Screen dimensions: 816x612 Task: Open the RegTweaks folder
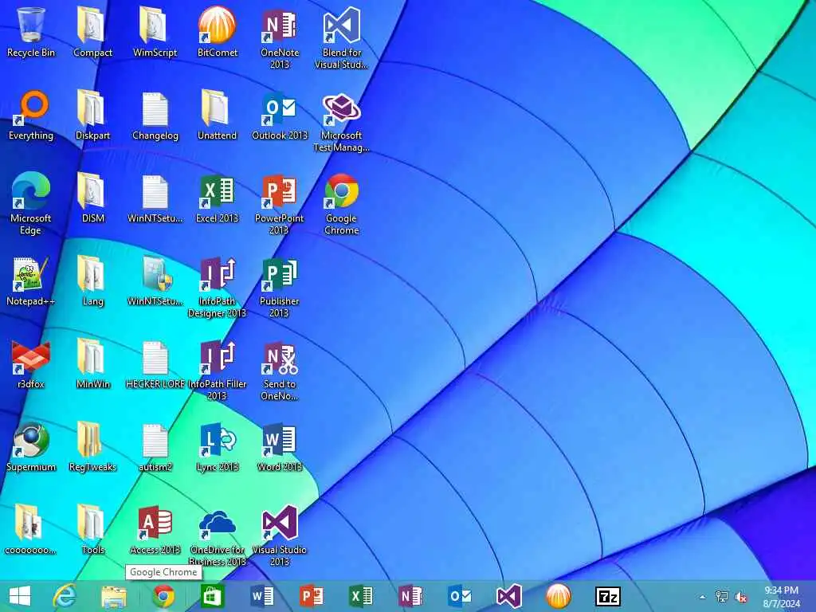coord(92,446)
